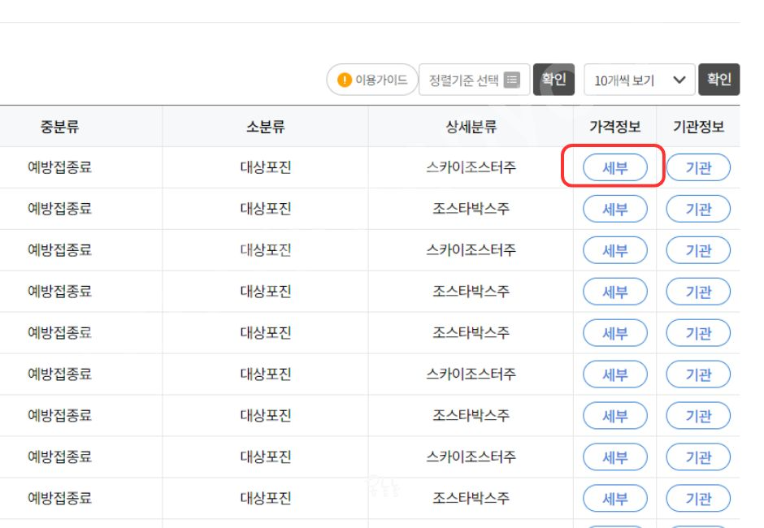Click the list icon inside 정렬기준 선택

click(x=511, y=80)
